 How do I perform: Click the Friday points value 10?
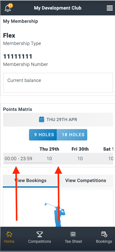pos(80,159)
